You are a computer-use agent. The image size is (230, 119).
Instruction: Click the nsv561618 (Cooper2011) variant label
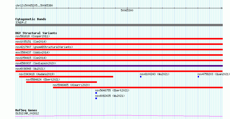click(33, 36)
